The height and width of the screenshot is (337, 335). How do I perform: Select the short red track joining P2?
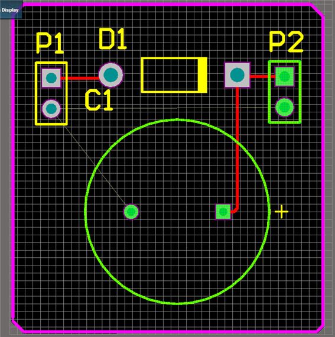(263, 76)
